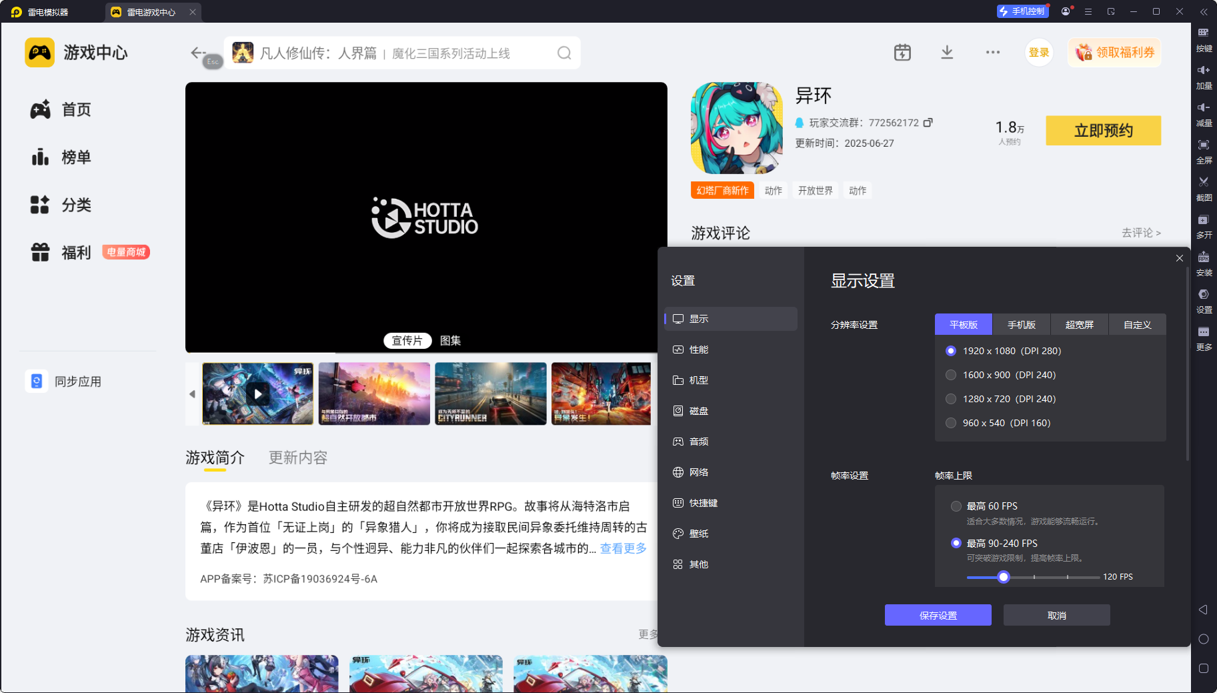This screenshot has height=693, width=1217.
Task: Choose the 1280 x 720 resolution option
Action: tap(951, 399)
